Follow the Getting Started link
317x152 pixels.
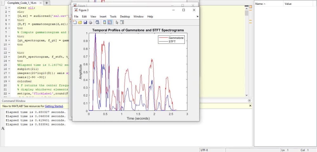[54, 106]
